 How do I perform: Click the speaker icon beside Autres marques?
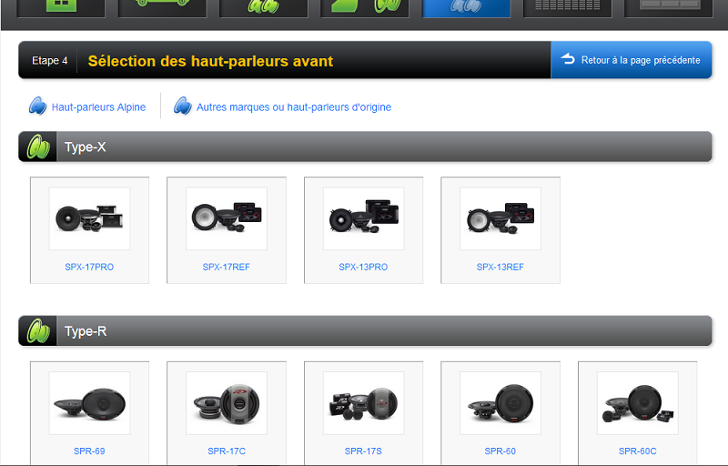pyautogui.click(x=183, y=106)
